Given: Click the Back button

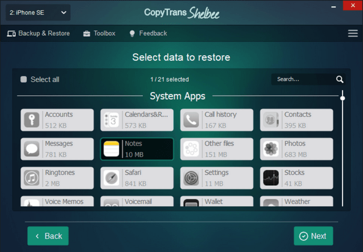Looking at the screenshot, I should coord(48,236).
